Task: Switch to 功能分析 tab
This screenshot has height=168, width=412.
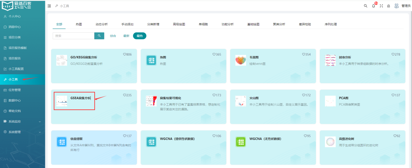Action: [227, 24]
